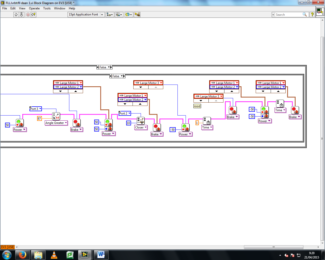Open the Align Objects toolbar menu

point(110,15)
